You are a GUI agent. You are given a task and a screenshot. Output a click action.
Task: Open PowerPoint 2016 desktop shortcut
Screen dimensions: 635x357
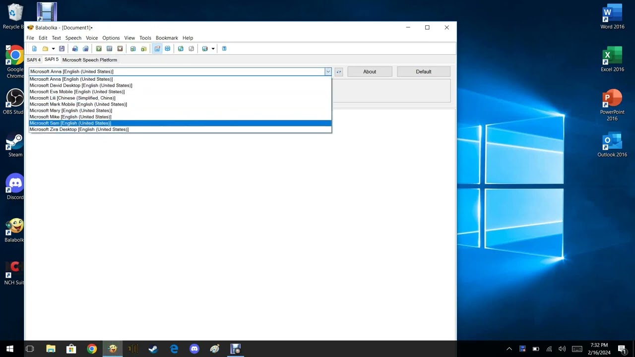(x=612, y=105)
